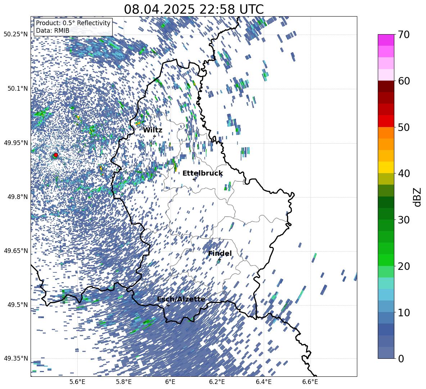Click the colorbar value 60

pos(404,81)
